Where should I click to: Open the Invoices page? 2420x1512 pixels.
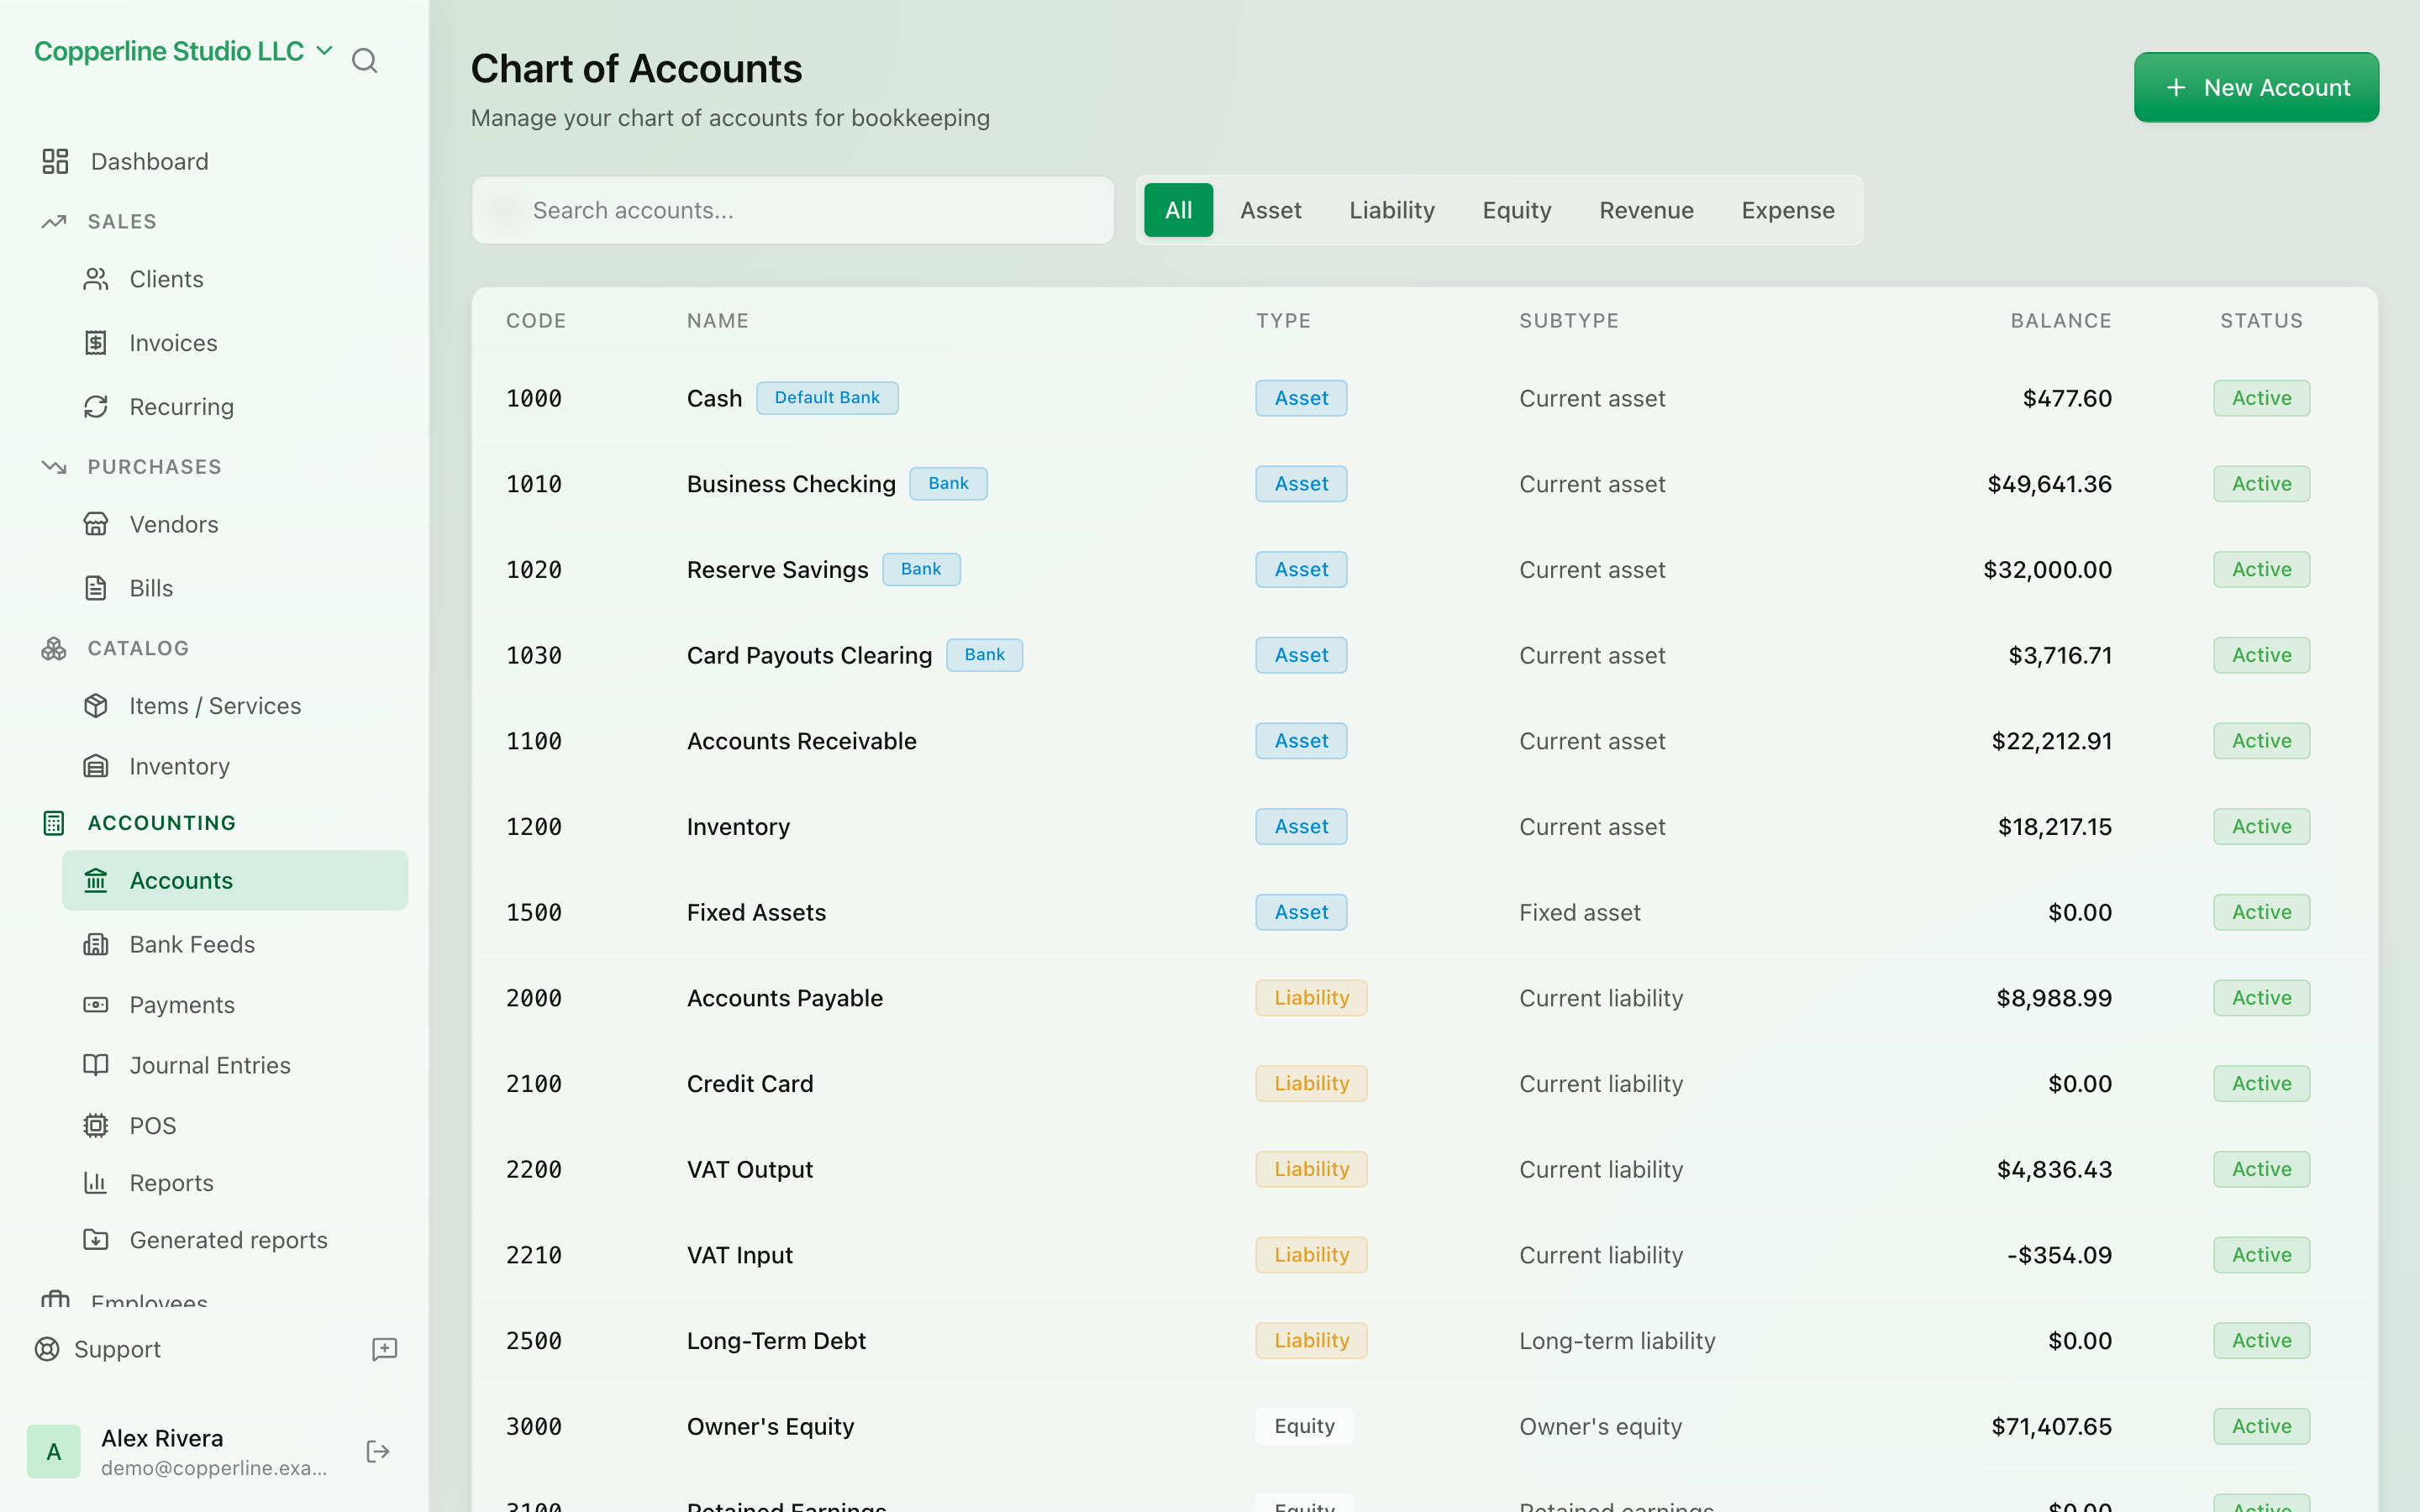(173, 343)
